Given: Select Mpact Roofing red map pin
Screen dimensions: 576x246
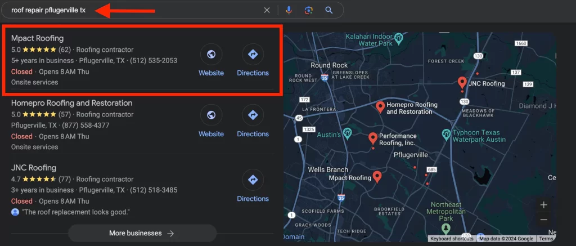Looking at the screenshot, I should [x=377, y=177].
